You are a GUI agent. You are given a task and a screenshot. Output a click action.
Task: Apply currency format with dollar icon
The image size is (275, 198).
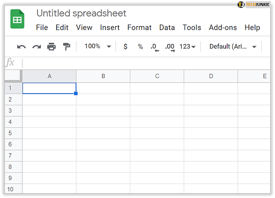tap(125, 47)
